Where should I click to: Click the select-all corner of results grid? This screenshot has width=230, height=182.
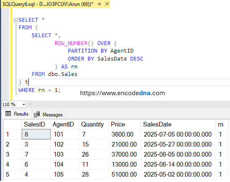tap(13, 124)
